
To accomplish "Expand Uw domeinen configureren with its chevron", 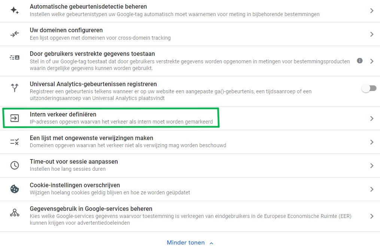I will [x=372, y=34].
